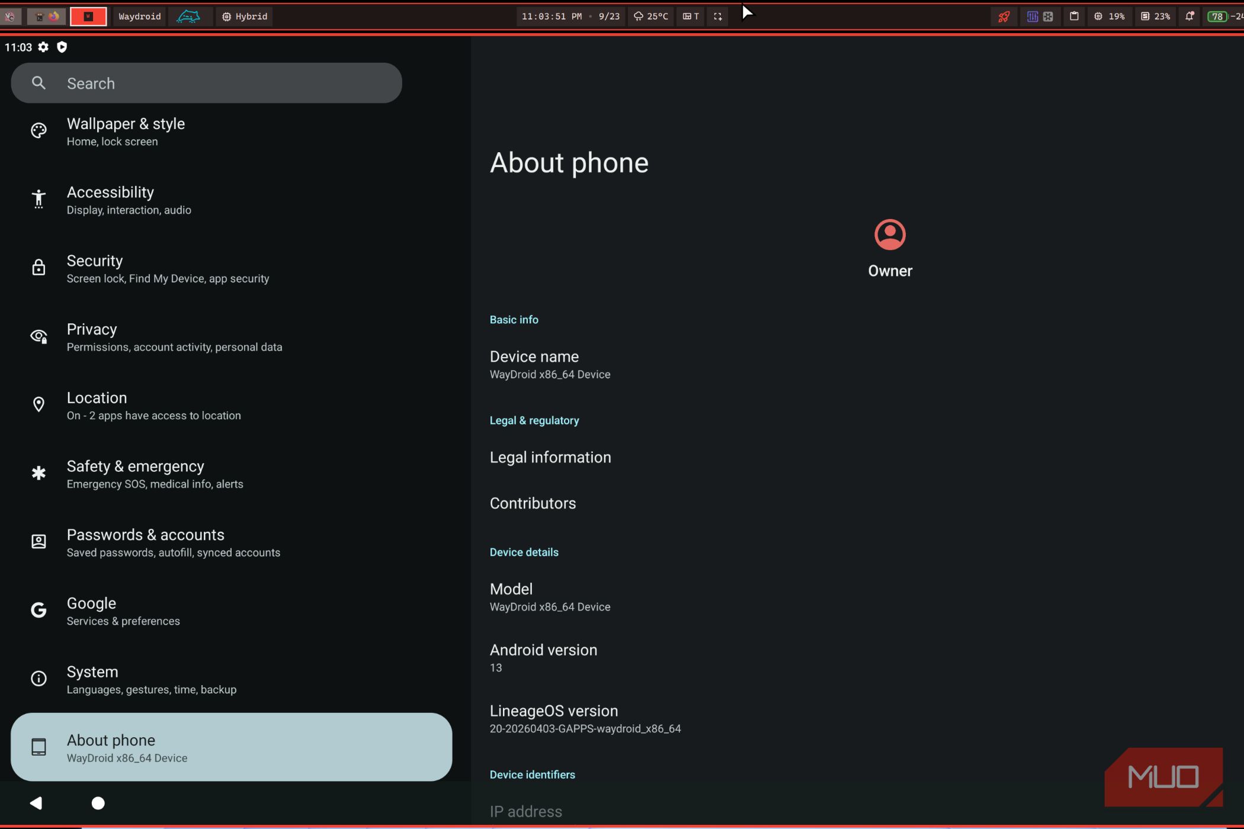Open Privacy settings entry

(231, 337)
